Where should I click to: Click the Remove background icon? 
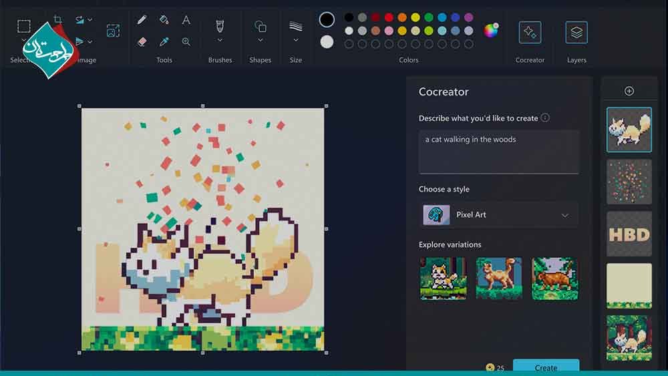pyautogui.click(x=113, y=30)
